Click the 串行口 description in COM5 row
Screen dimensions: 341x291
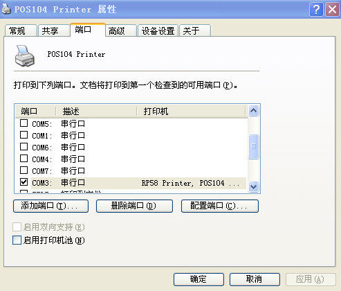[x=73, y=124]
